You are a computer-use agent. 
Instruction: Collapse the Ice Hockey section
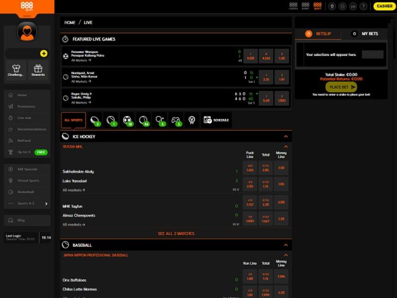click(x=286, y=136)
